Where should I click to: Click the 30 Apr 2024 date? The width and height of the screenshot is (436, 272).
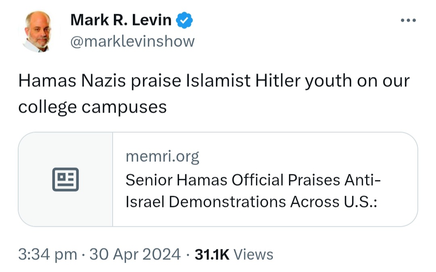tap(135, 255)
